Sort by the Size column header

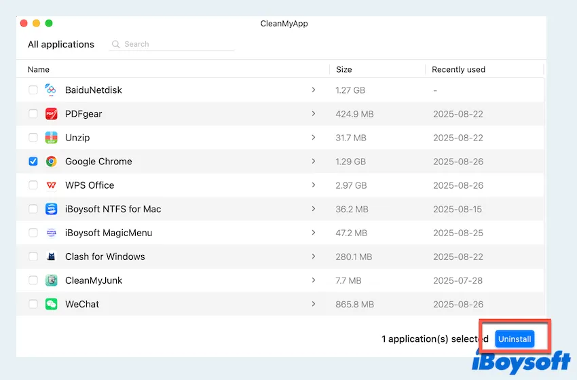343,69
